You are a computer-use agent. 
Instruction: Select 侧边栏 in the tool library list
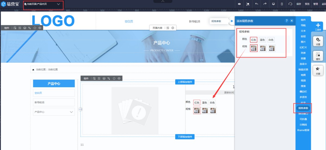point(303,92)
